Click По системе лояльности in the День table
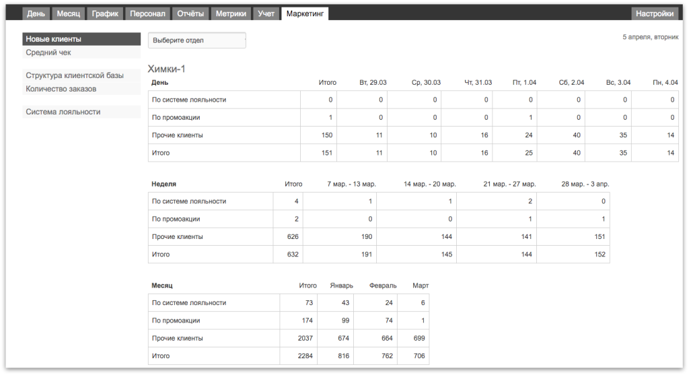Screen dimensions: 689x375 point(189,100)
